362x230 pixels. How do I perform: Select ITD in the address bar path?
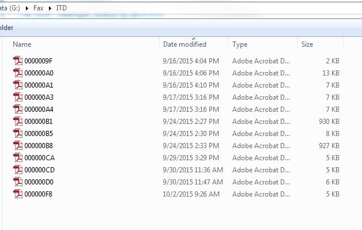[x=62, y=8]
